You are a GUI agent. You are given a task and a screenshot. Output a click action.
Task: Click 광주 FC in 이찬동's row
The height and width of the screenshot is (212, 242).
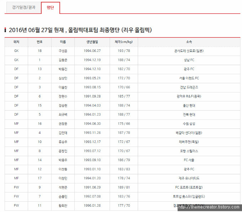point(189,169)
